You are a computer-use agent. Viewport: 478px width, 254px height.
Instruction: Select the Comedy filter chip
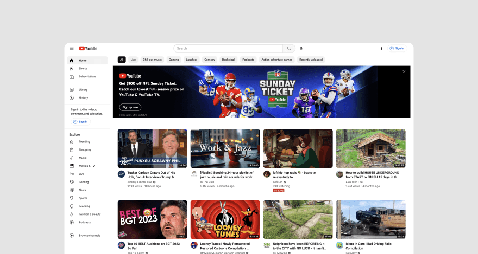tap(210, 60)
